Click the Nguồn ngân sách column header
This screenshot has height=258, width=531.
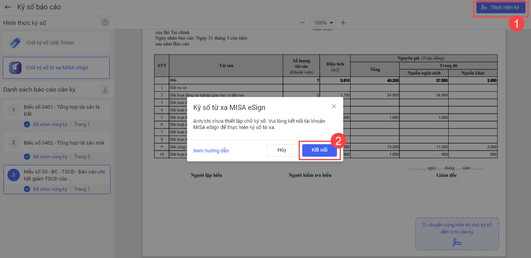424,73
